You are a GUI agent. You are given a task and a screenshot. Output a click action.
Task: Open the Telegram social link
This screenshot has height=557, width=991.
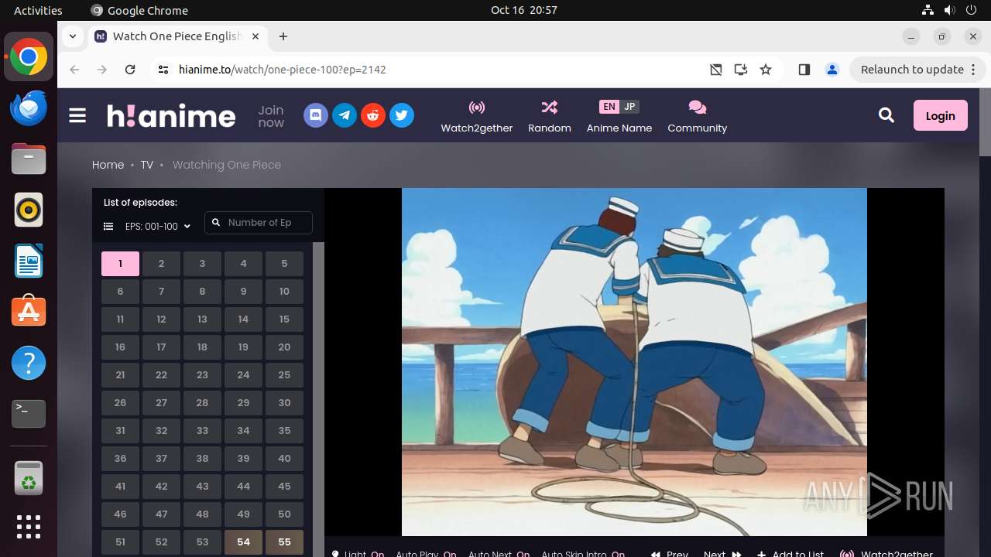[345, 115]
